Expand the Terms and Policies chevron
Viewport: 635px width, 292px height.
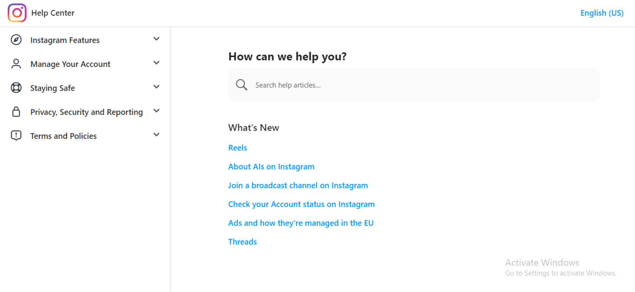point(156,135)
